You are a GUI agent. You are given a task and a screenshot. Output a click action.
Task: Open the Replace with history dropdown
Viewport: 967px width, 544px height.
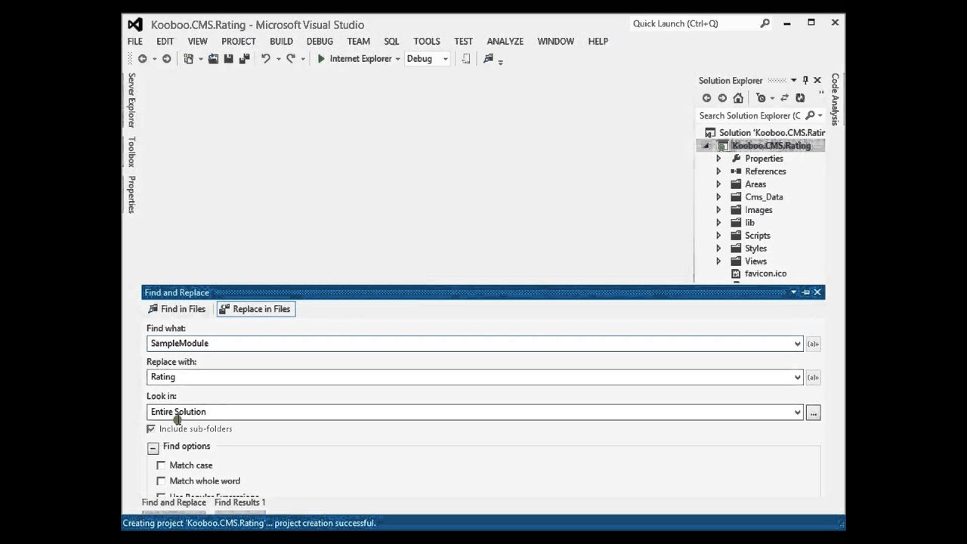pyautogui.click(x=797, y=377)
